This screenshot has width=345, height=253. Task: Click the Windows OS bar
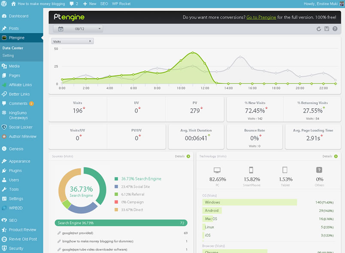click(249, 202)
